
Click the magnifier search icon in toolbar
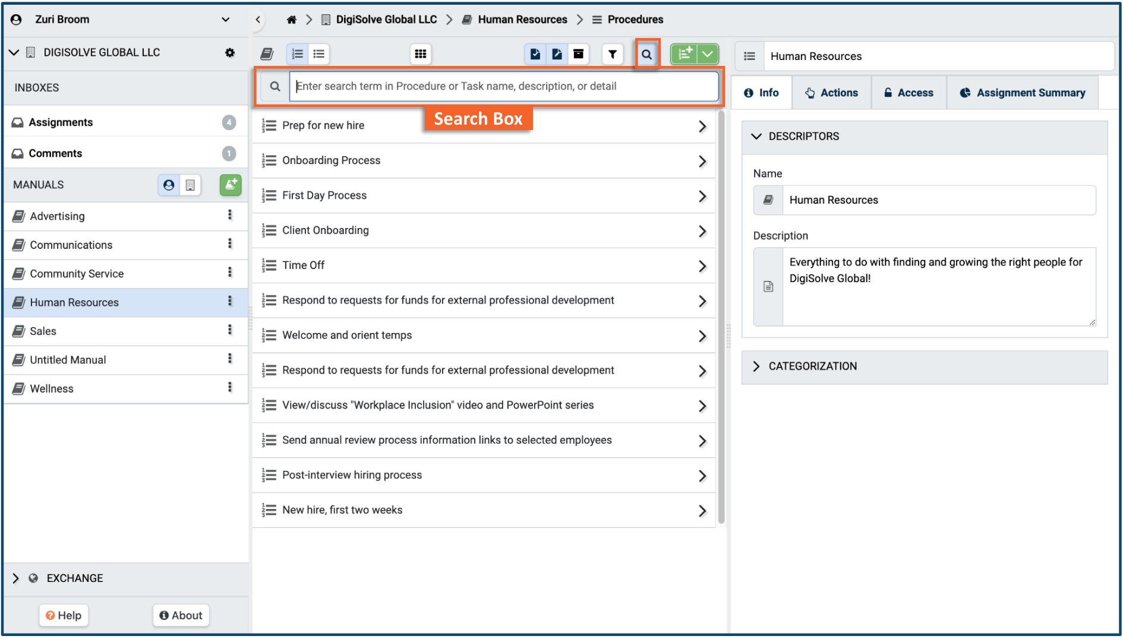(x=646, y=54)
